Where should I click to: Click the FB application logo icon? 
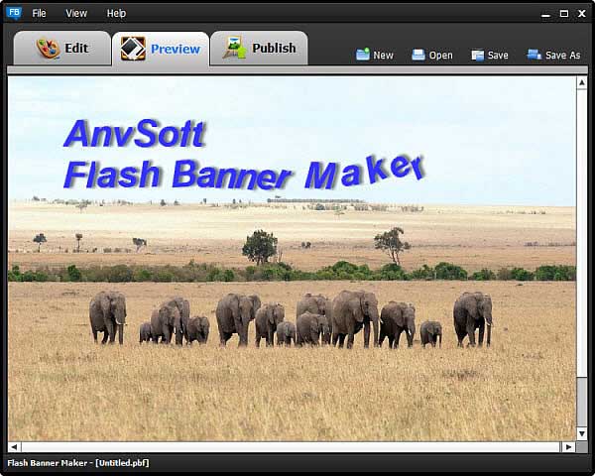(x=14, y=13)
